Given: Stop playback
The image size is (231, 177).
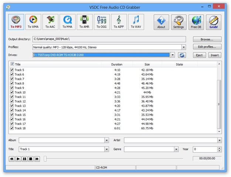Looking at the screenshot, I should coord(31,159).
